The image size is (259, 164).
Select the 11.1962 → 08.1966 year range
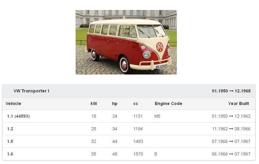[x=231, y=129]
